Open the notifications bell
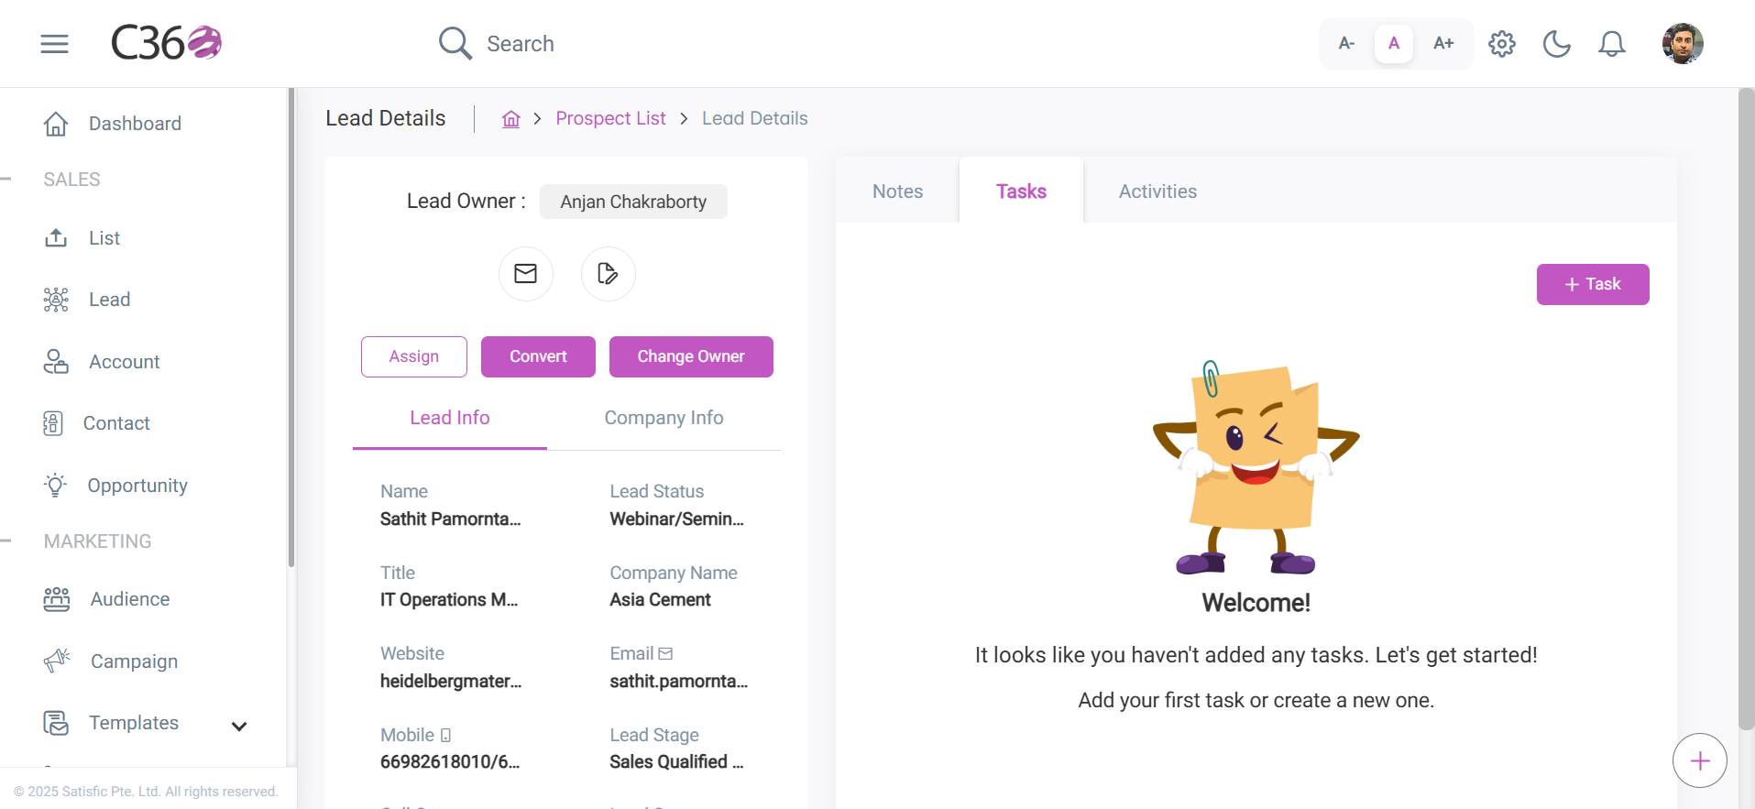This screenshot has width=1755, height=809. coord(1612,43)
